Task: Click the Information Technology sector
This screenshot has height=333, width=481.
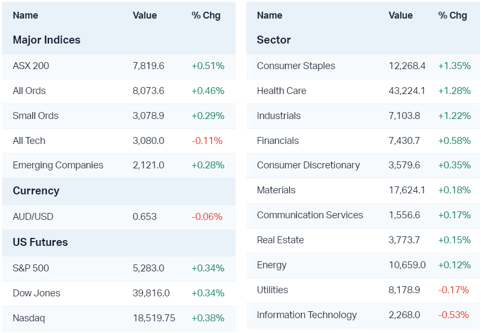Action: (307, 315)
